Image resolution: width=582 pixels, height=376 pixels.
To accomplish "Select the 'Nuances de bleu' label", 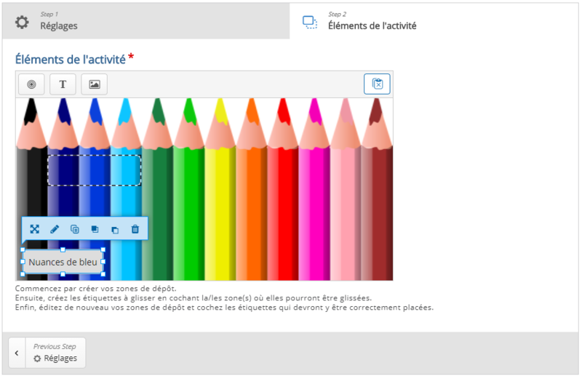I will [x=63, y=262].
